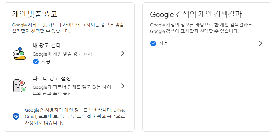
Task: Click the blue checkmark under 내 광고 센터
Action: tap(36, 62)
